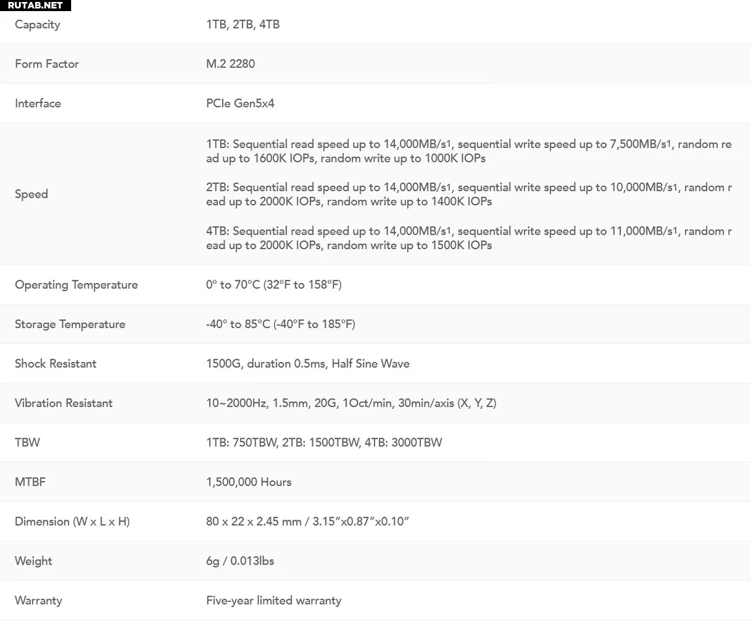
Task: Click the 1TB sequential read speed paragraph
Action: pos(469,151)
